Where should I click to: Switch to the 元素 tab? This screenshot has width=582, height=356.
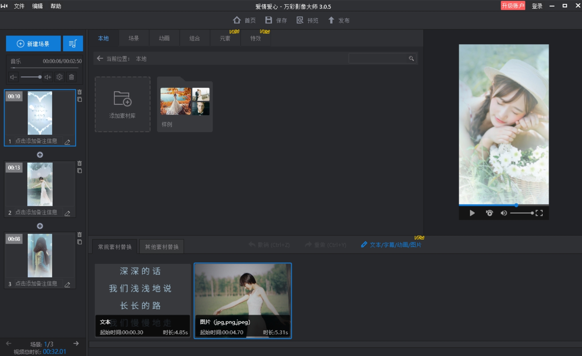[x=225, y=38]
